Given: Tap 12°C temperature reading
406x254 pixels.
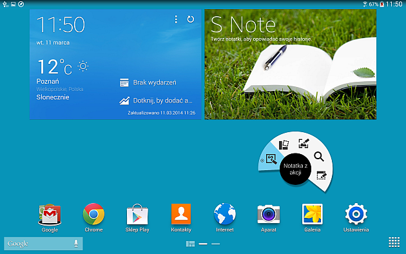Looking at the screenshot, I should click(55, 66).
